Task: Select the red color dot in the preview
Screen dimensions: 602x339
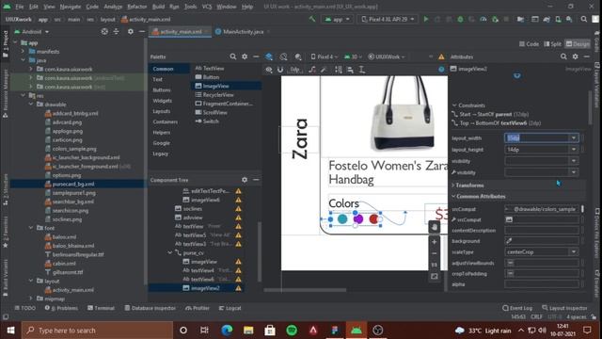Action: click(x=373, y=219)
